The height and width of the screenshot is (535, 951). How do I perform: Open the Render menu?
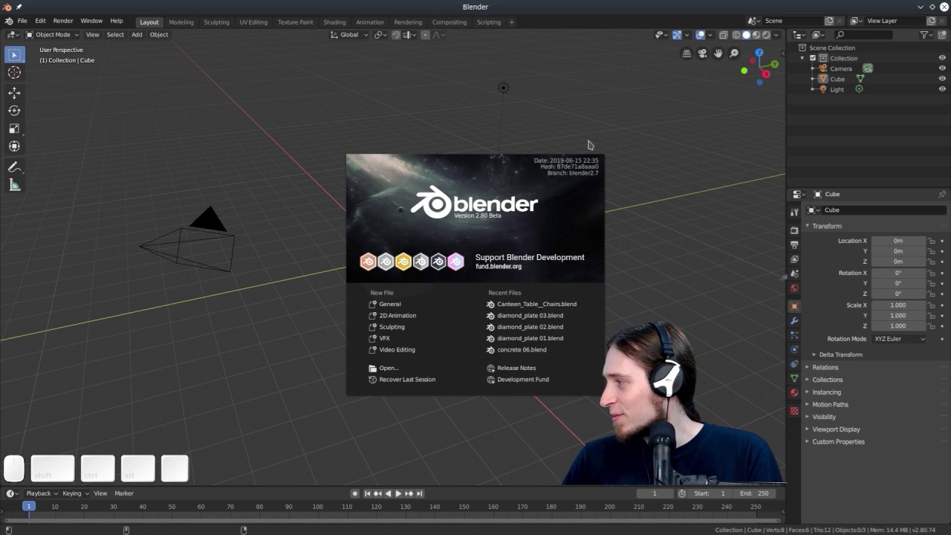coord(63,21)
